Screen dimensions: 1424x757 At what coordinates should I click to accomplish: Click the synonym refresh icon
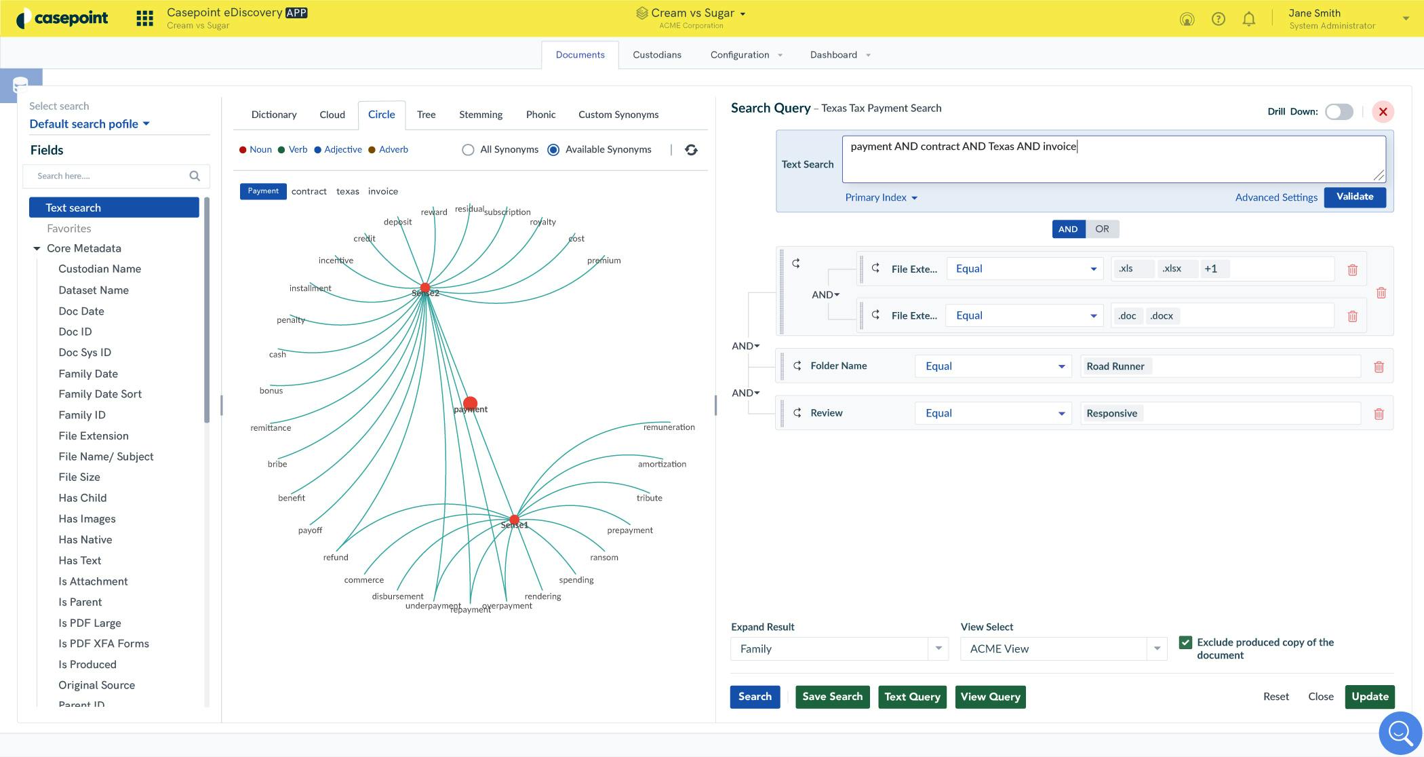pyautogui.click(x=691, y=150)
